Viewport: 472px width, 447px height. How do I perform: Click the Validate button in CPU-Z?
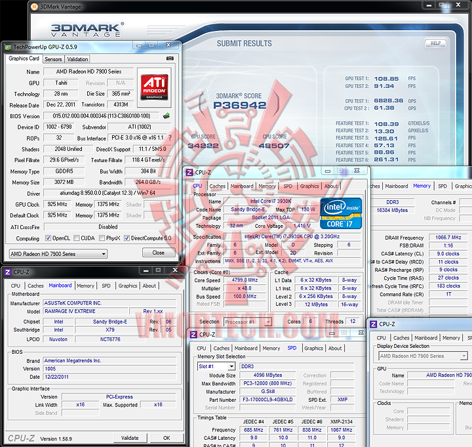pyautogui.click(x=130, y=438)
